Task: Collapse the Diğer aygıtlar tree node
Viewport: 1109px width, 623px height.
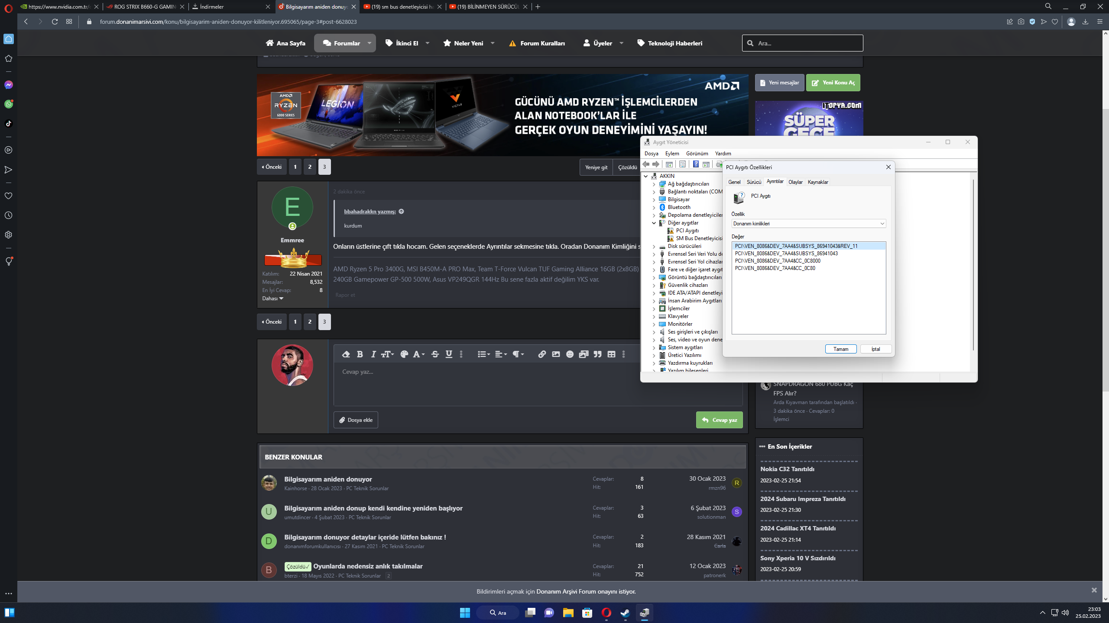Action: coord(654,223)
